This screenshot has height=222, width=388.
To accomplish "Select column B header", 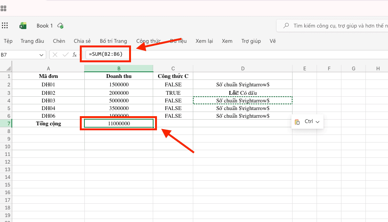I will [119, 68].
